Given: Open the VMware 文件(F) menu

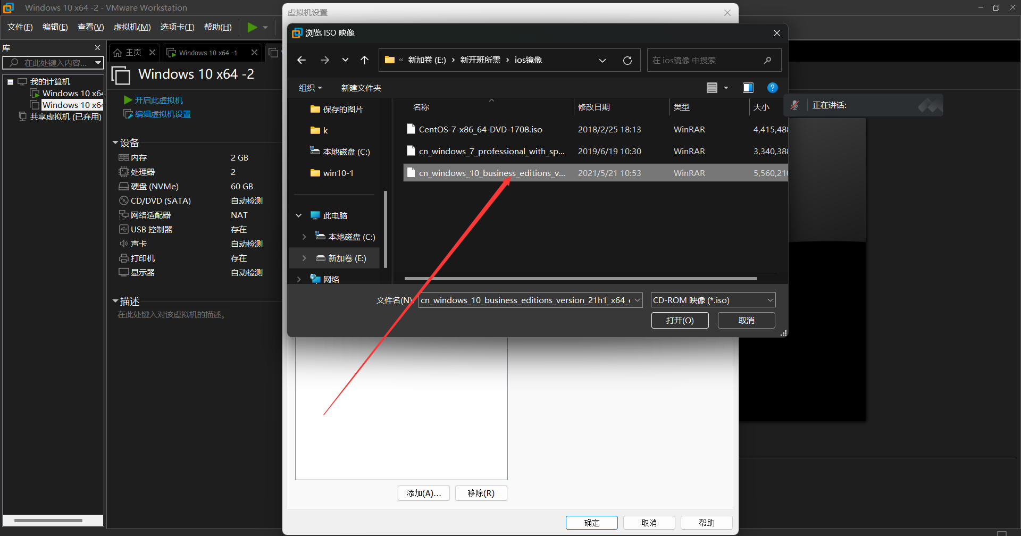Looking at the screenshot, I should (x=20, y=27).
